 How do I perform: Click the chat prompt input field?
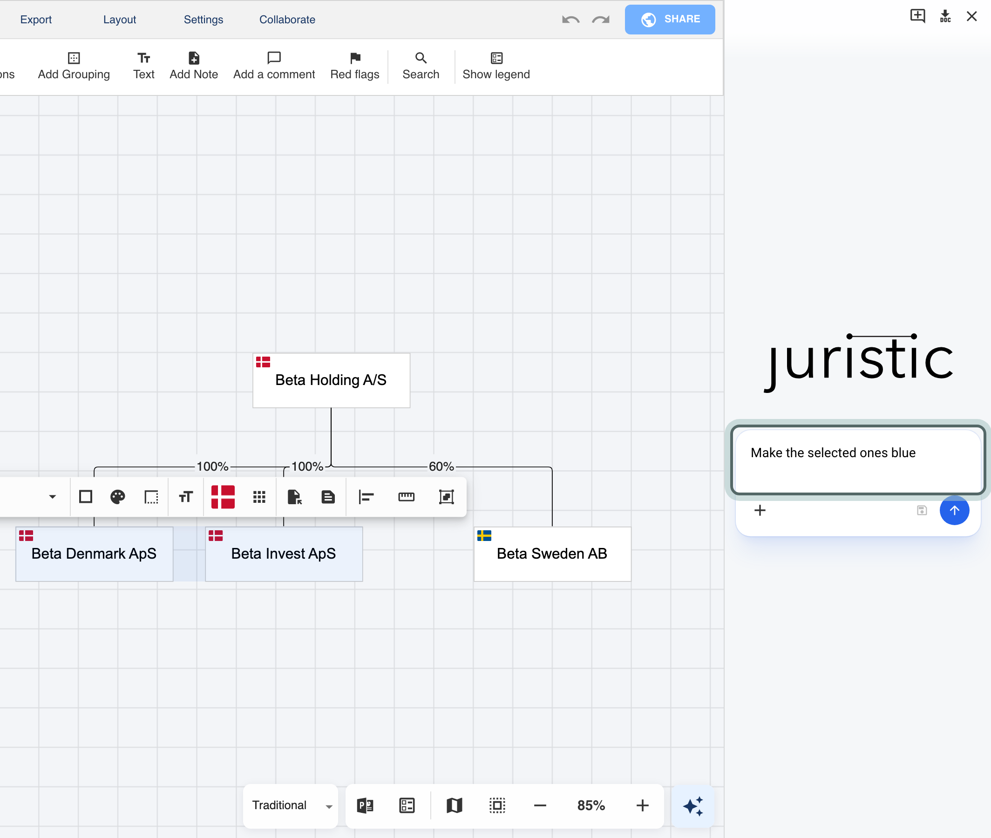tap(858, 460)
